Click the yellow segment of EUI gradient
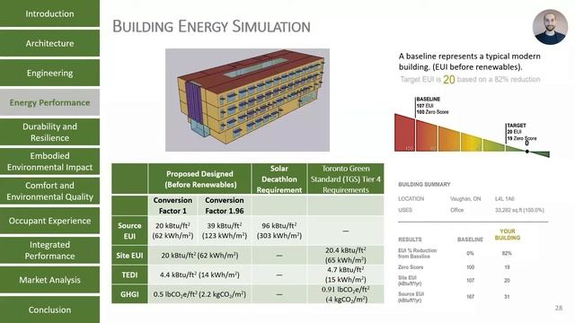 coord(472,143)
